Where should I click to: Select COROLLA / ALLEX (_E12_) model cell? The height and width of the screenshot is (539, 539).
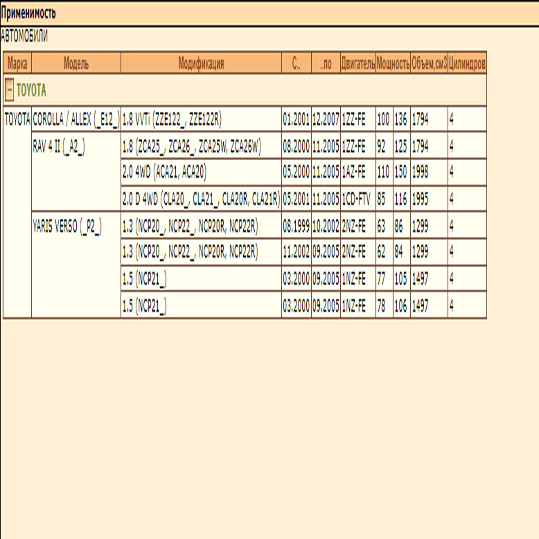[76, 119]
